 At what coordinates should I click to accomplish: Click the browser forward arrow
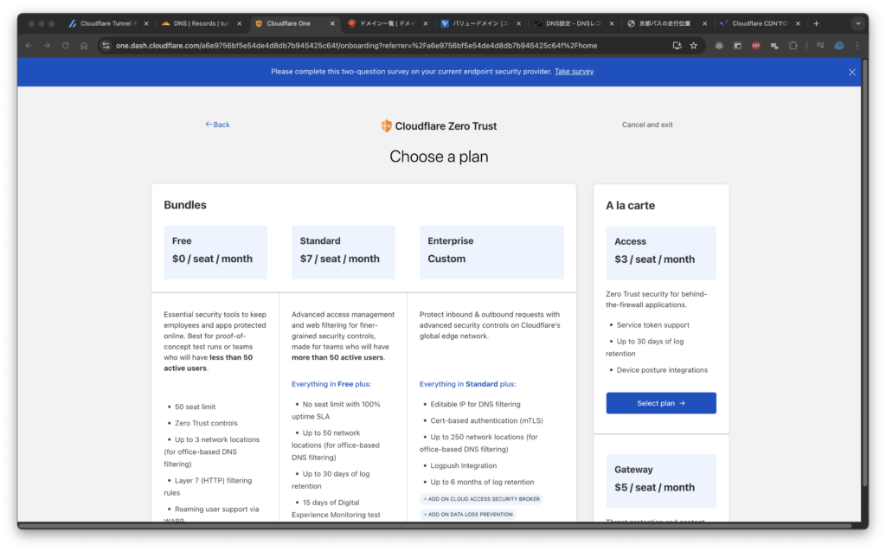click(47, 46)
